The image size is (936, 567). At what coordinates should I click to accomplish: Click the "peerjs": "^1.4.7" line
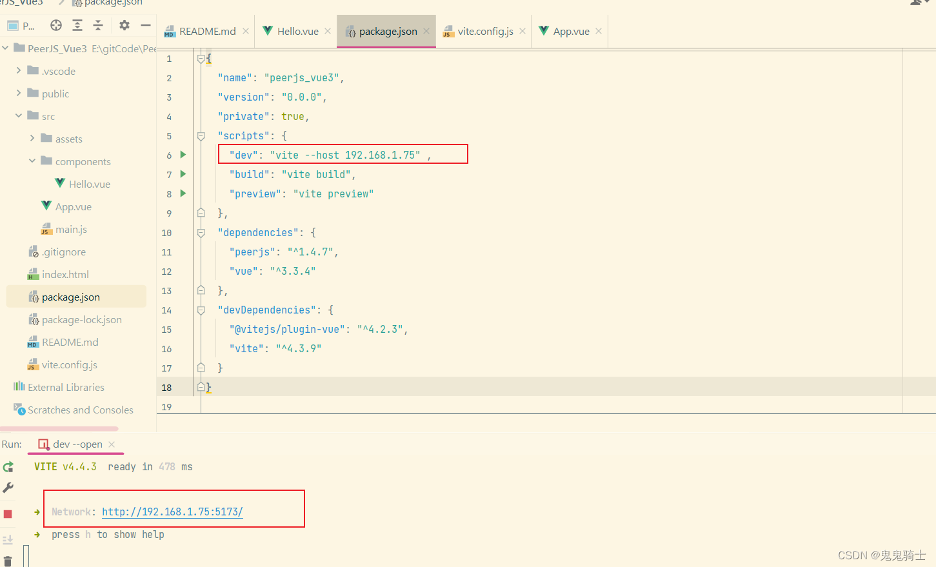pyautogui.click(x=284, y=252)
